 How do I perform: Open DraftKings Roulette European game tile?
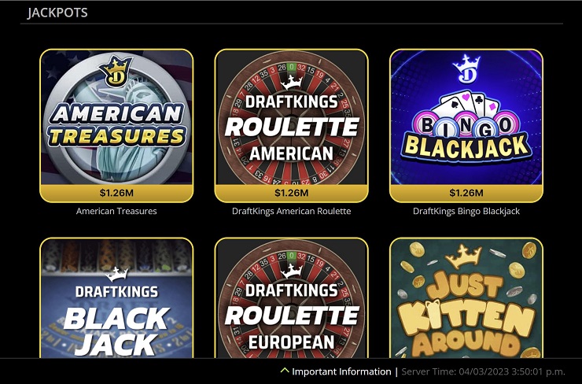(291, 297)
